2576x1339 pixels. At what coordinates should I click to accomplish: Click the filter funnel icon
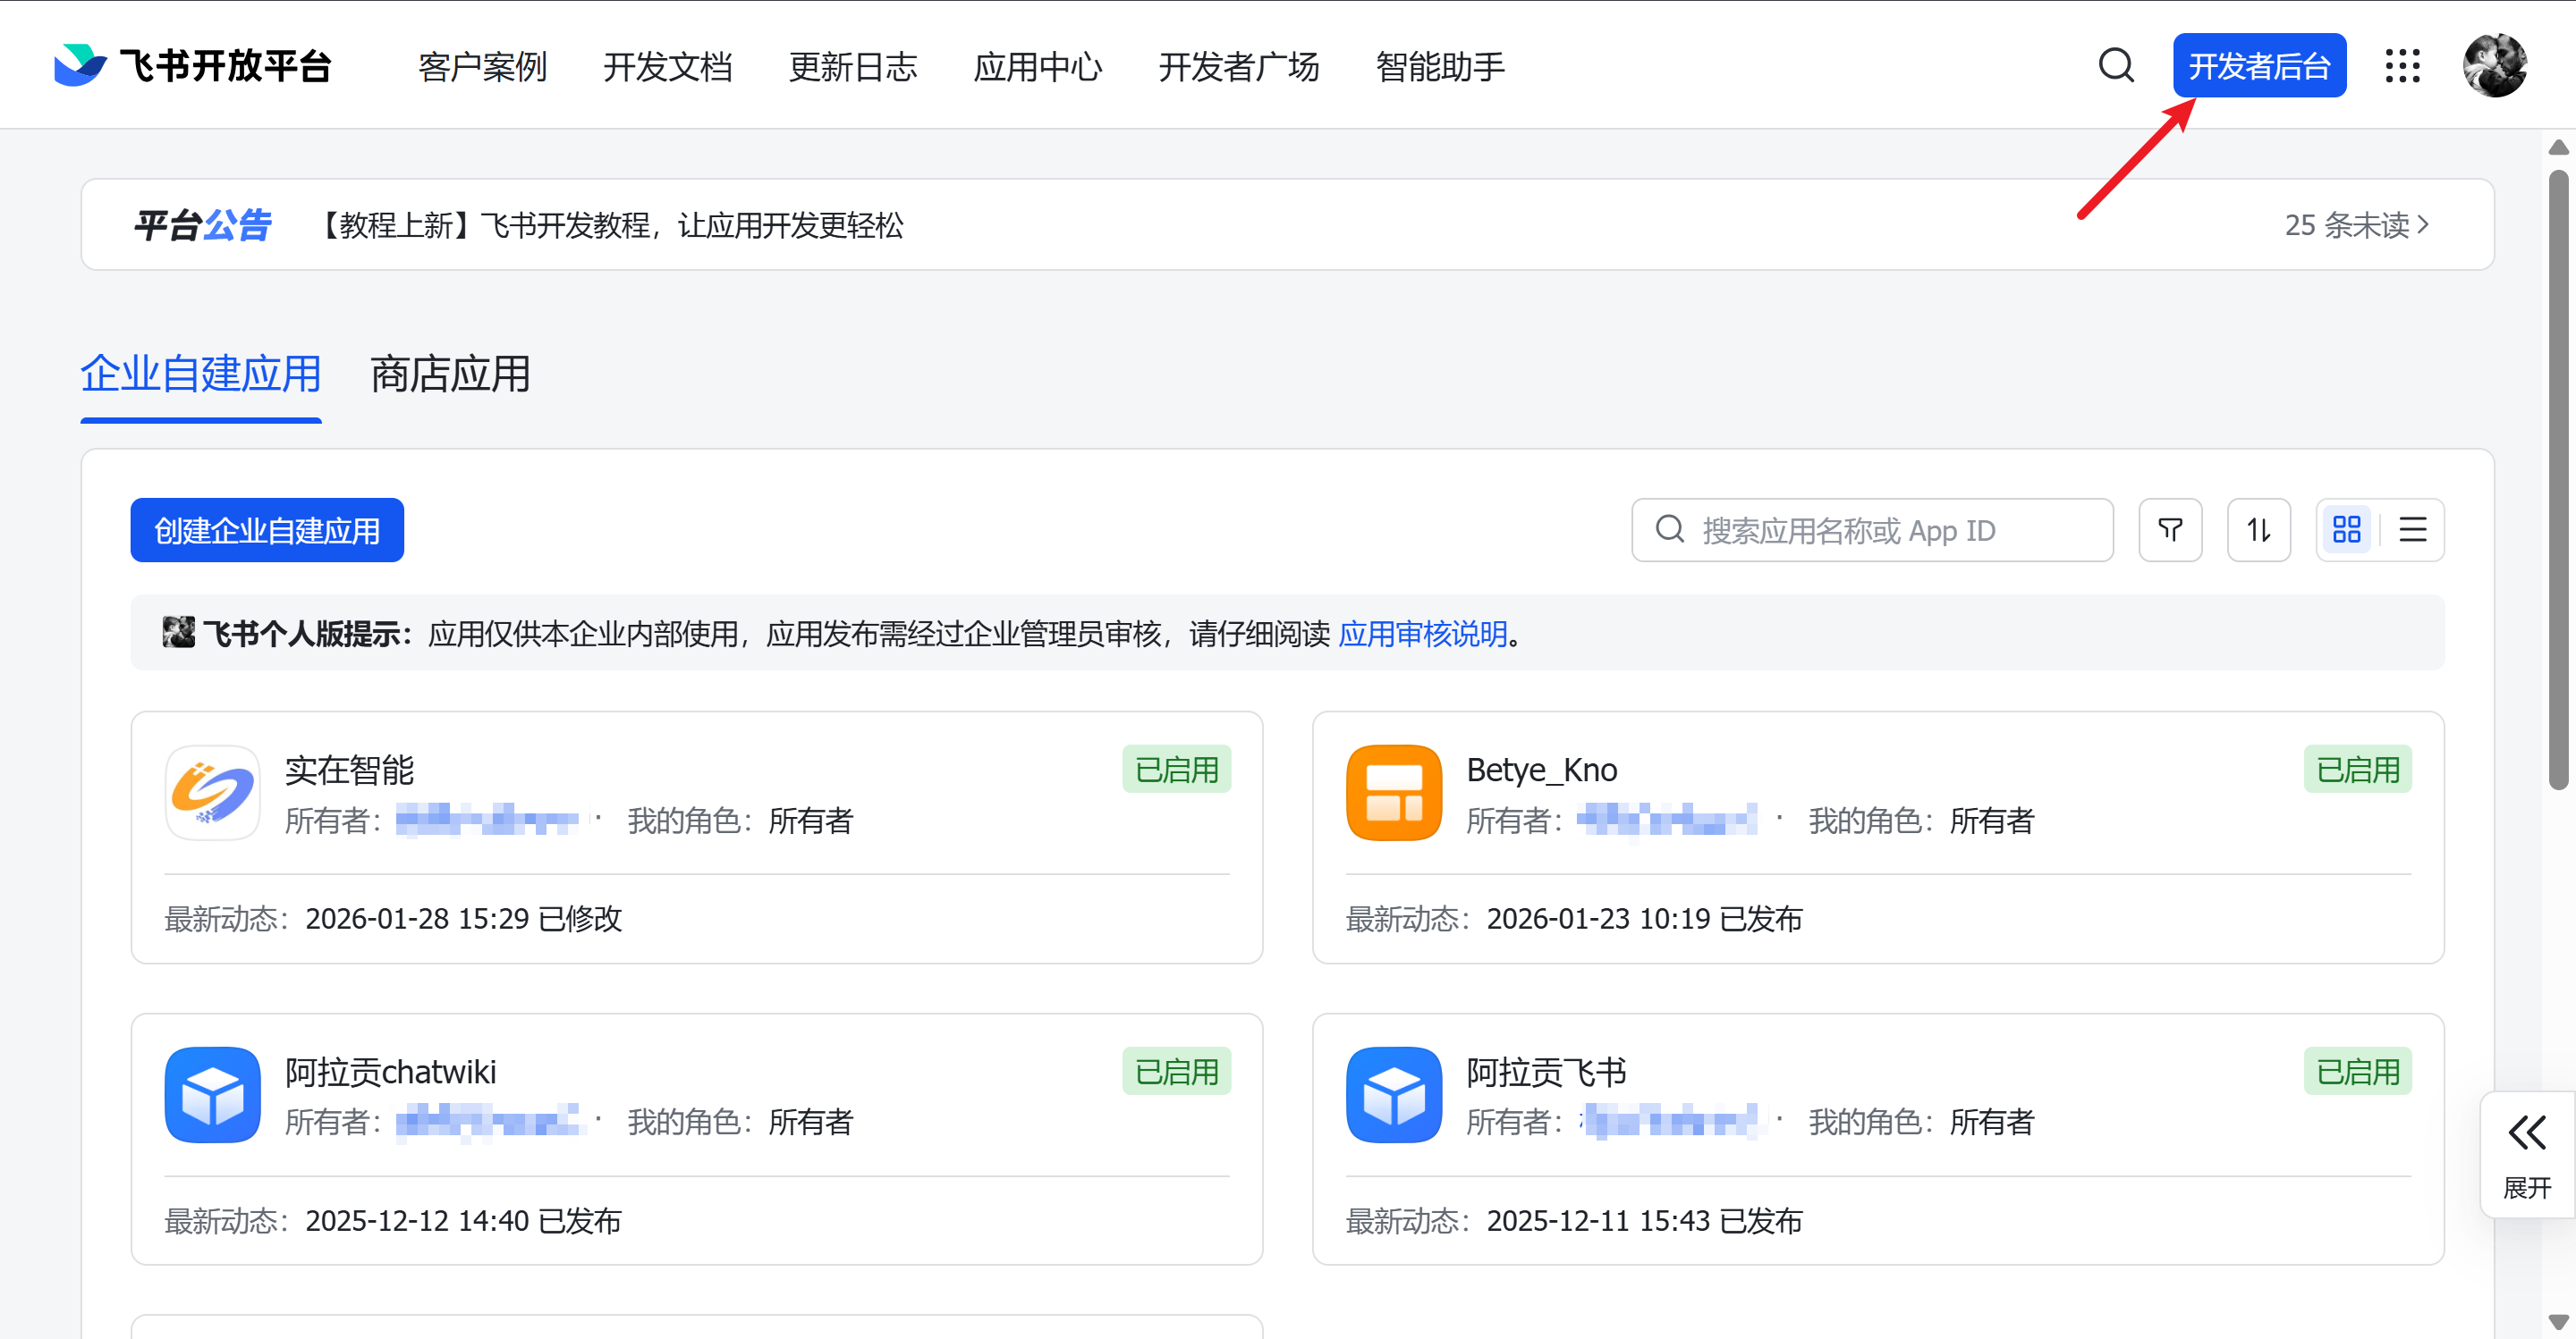click(2170, 529)
